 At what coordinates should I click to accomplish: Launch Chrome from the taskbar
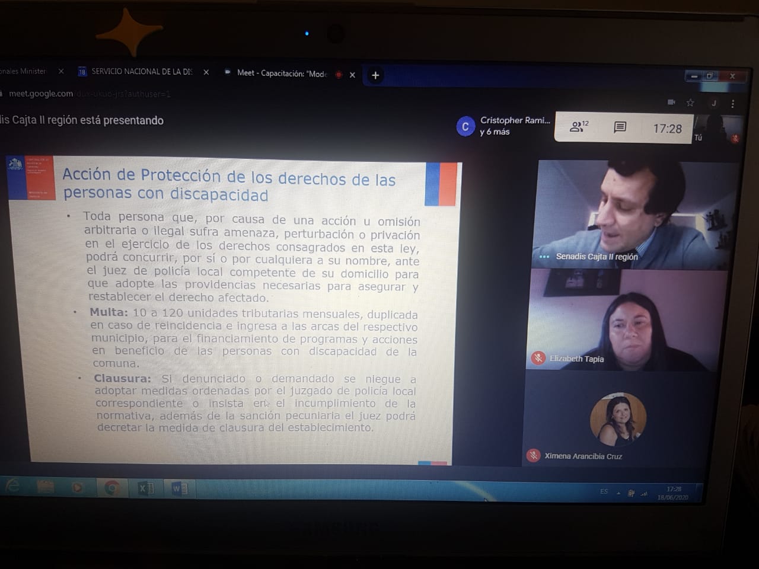110,488
